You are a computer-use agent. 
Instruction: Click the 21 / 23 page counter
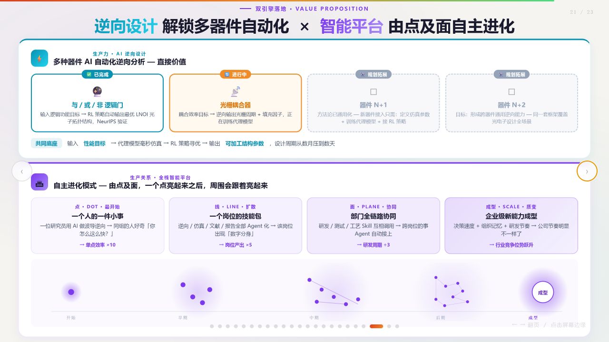tap(581, 12)
